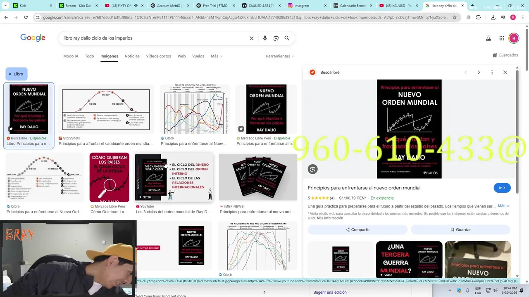Go back with browser back arrow
Image resolution: width=529 pixels, height=297 pixels.
click(x=6, y=17)
